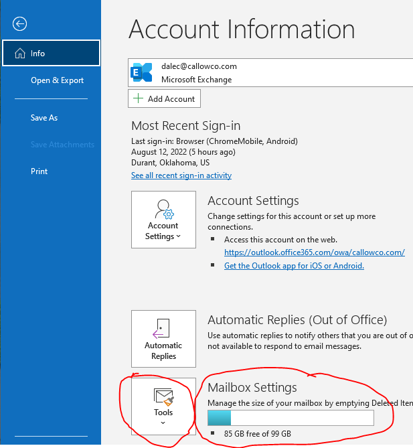
Task: Select Print in the sidebar
Action: (39, 171)
